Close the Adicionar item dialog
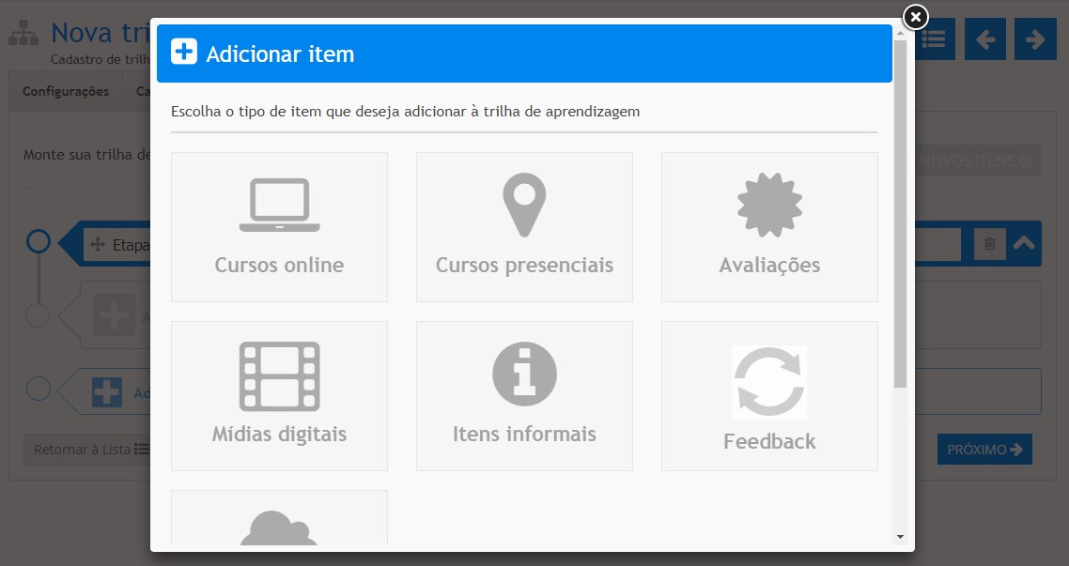This screenshot has height=566, width=1069. [915, 17]
